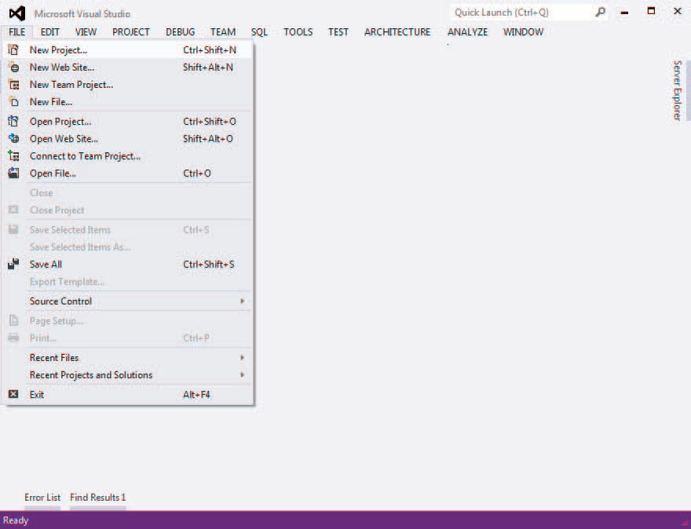
Task: Click the Close Project icon
Action: (13, 210)
